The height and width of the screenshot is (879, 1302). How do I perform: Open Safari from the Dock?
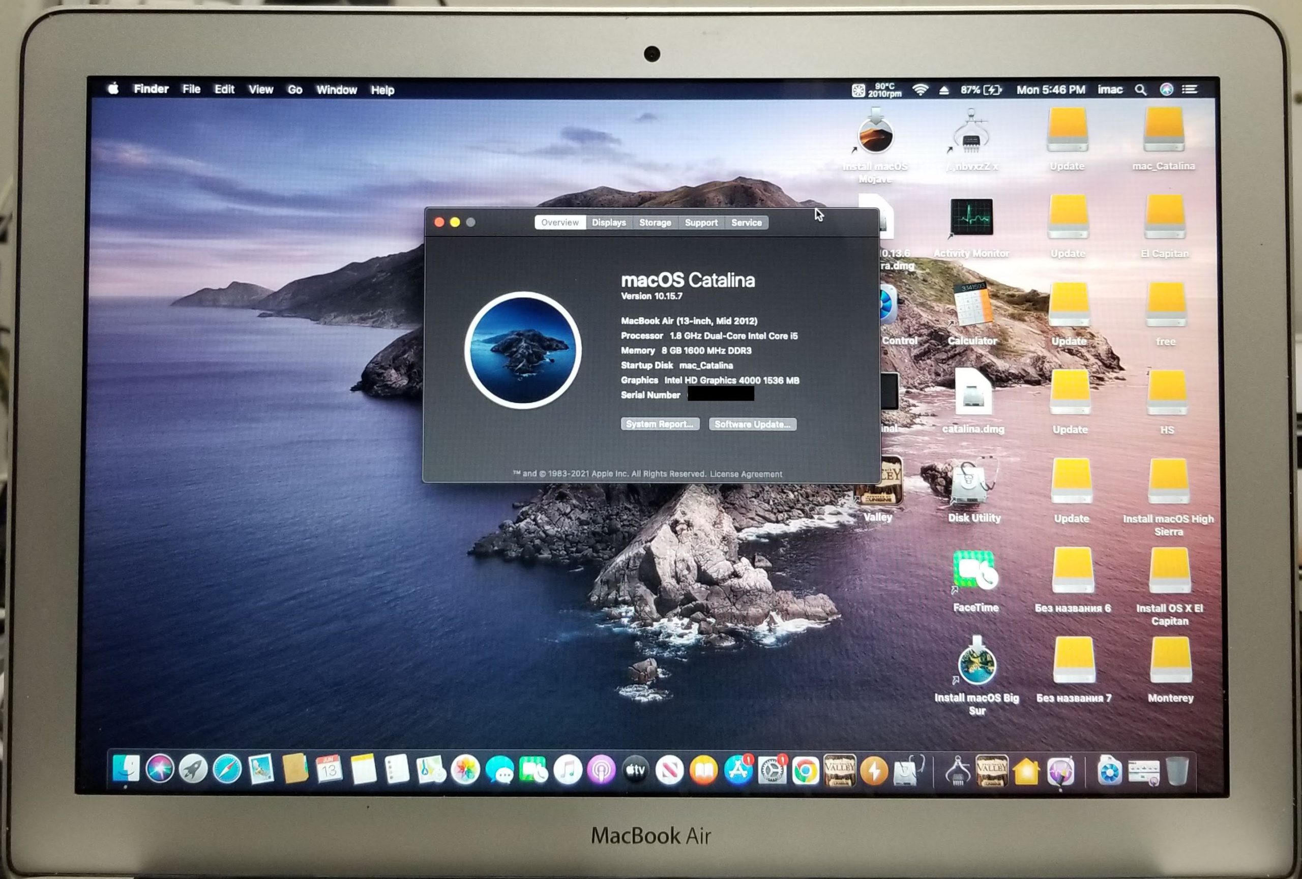point(227,770)
